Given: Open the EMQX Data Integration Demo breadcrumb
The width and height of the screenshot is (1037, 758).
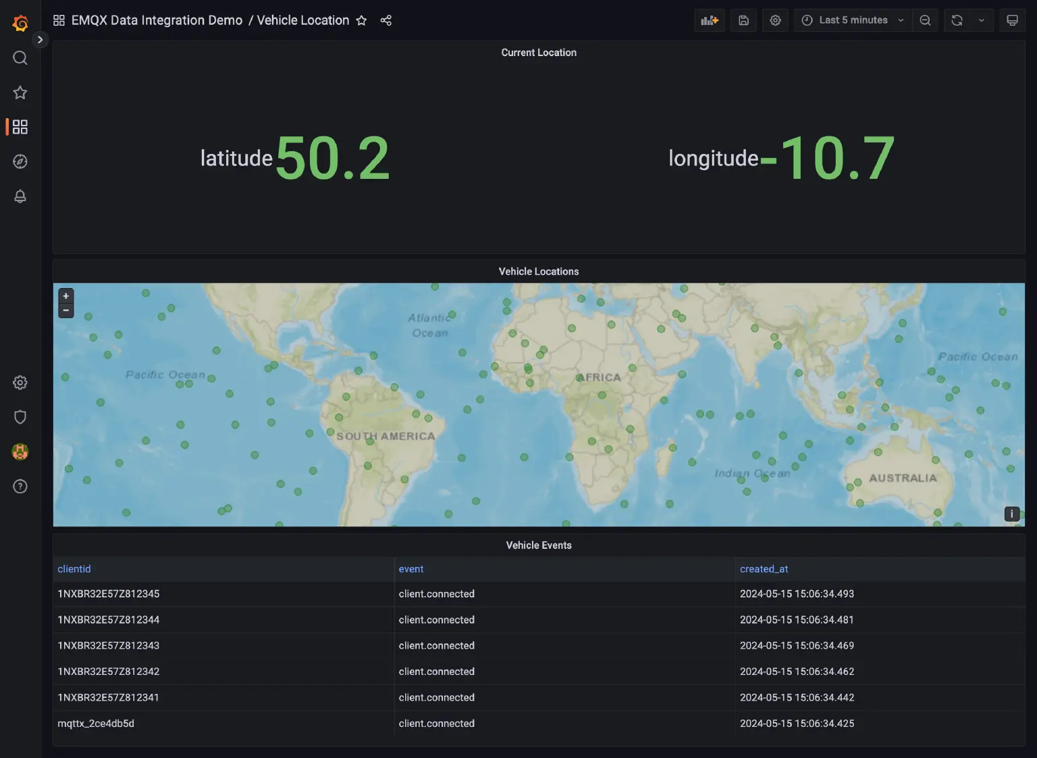Looking at the screenshot, I should tap(157, 20).
